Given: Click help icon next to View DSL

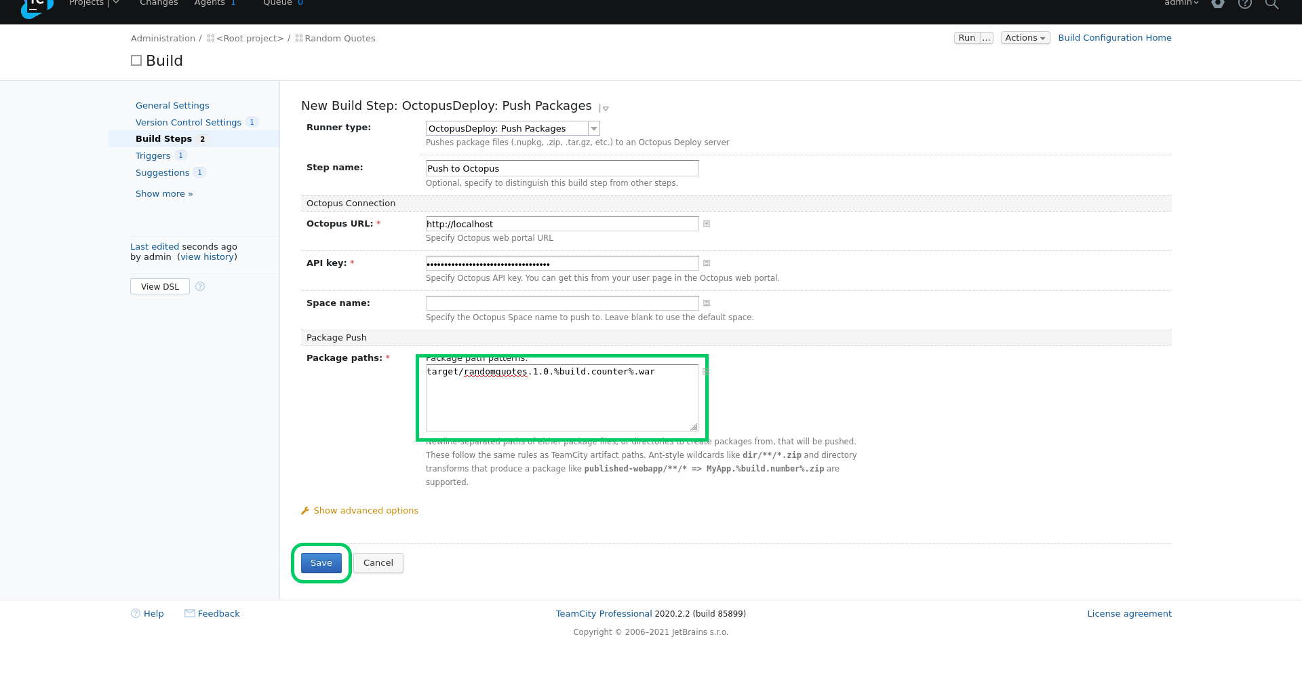Looking at the screenshot, I should 200,286.
